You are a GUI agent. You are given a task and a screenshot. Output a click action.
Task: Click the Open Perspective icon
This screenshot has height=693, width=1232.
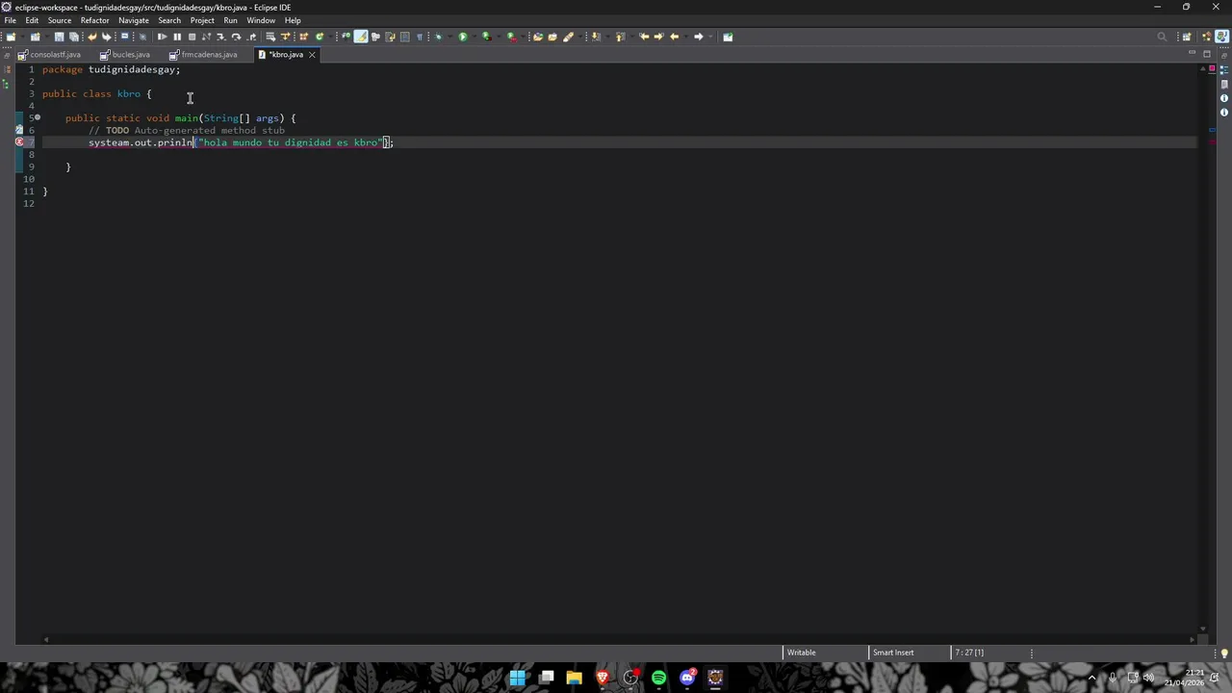click(1187, 37)
